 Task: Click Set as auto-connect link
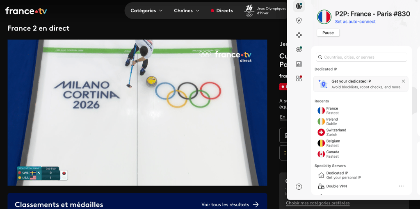click(x=355, y=21)
